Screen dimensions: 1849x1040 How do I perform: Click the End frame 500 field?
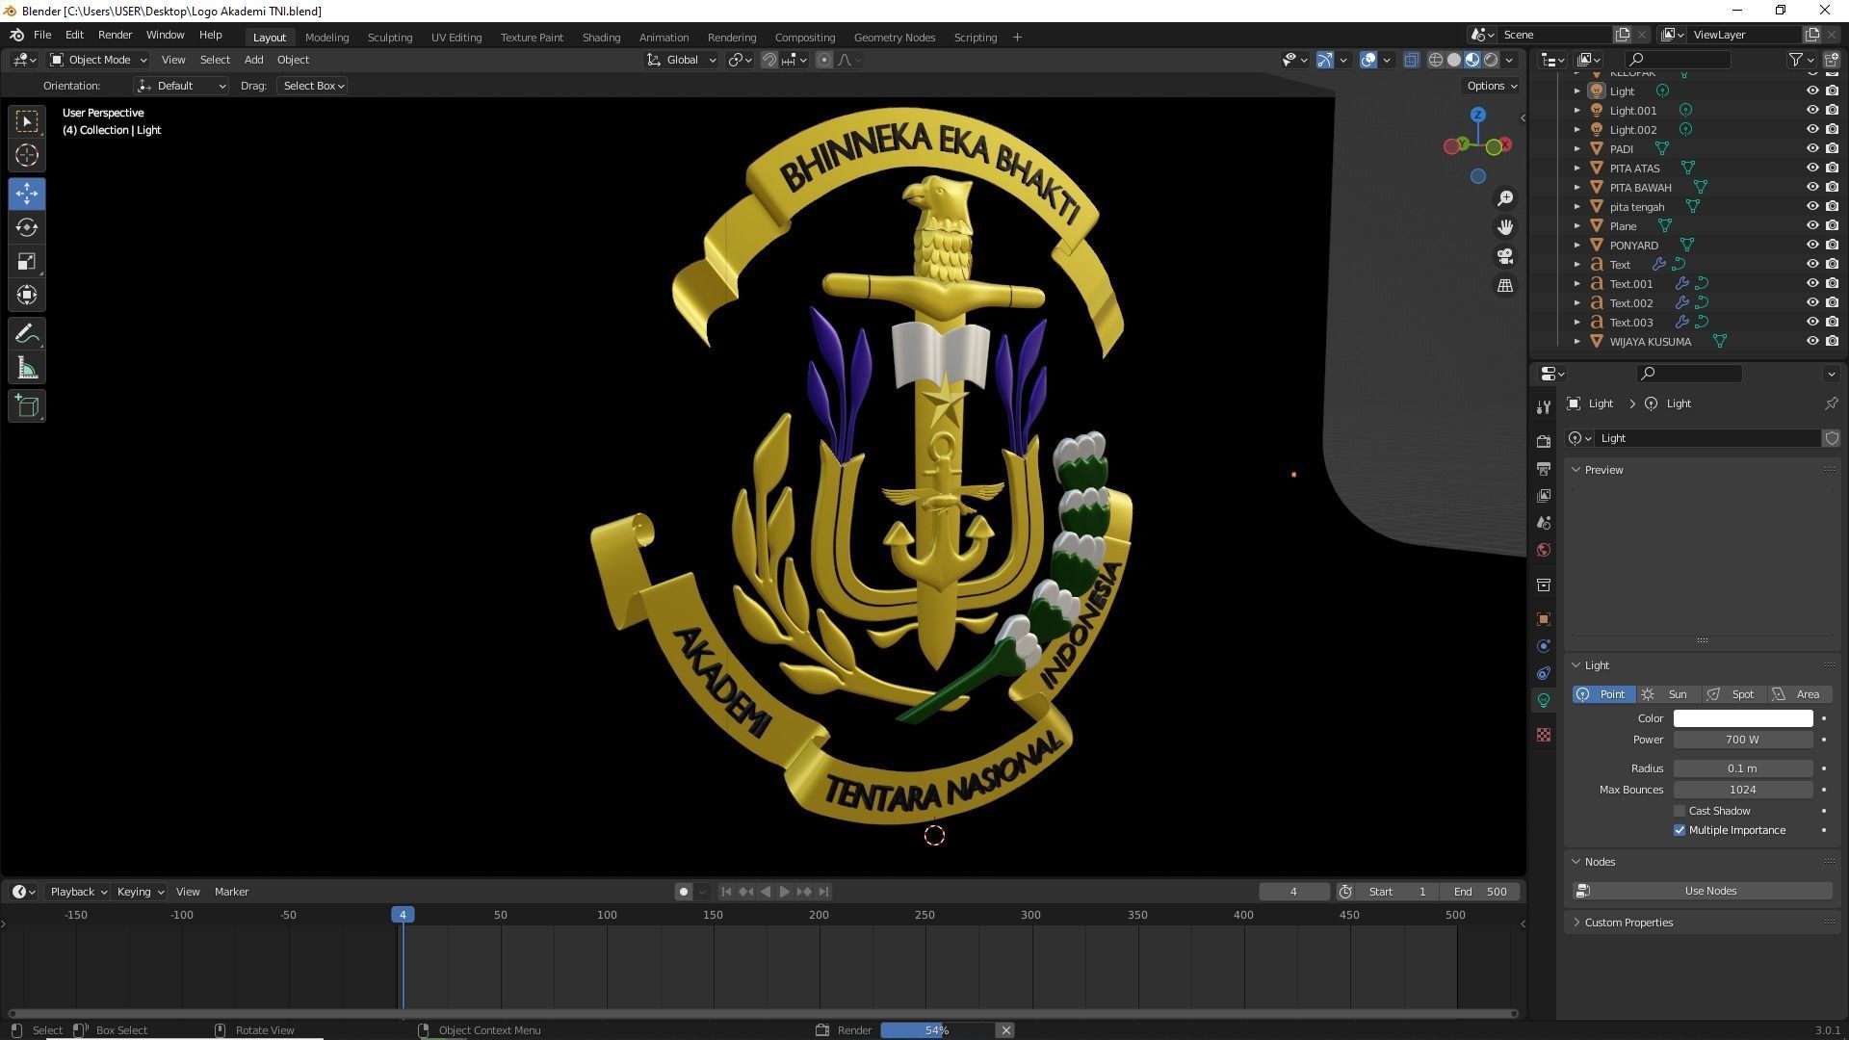(1480, 892)
